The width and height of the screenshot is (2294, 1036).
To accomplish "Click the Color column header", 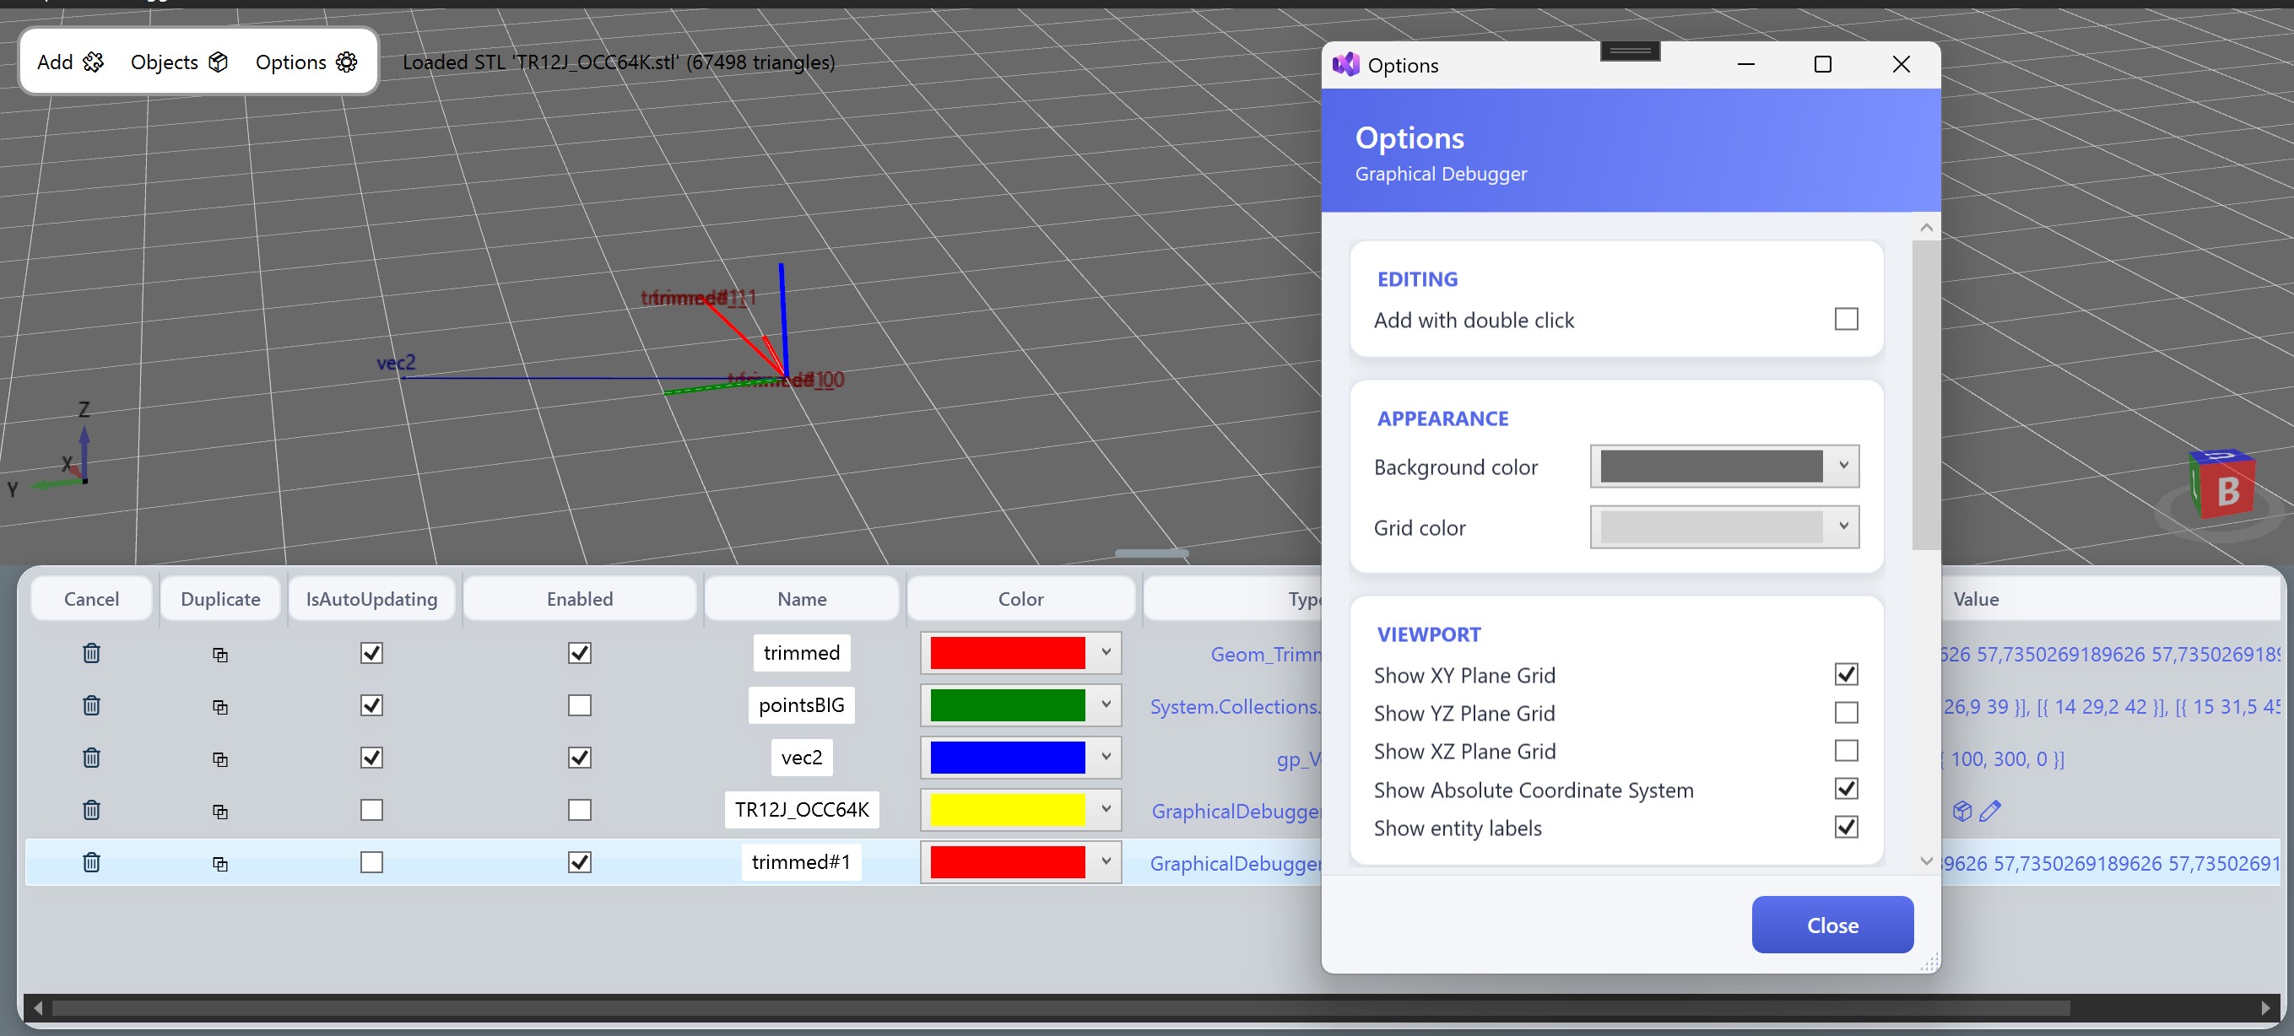I will (x=1020, y=599).
